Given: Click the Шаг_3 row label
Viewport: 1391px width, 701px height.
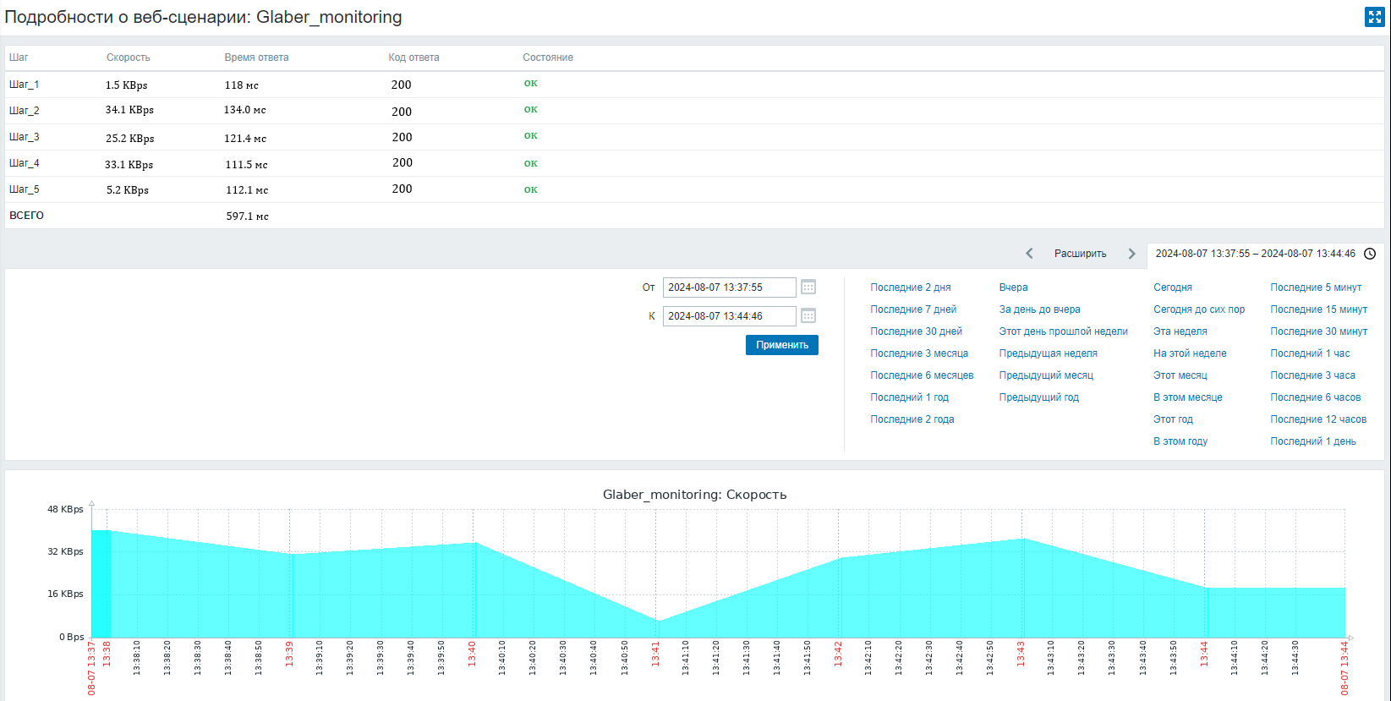Looking at the screenshot, I should coord(24,137).
